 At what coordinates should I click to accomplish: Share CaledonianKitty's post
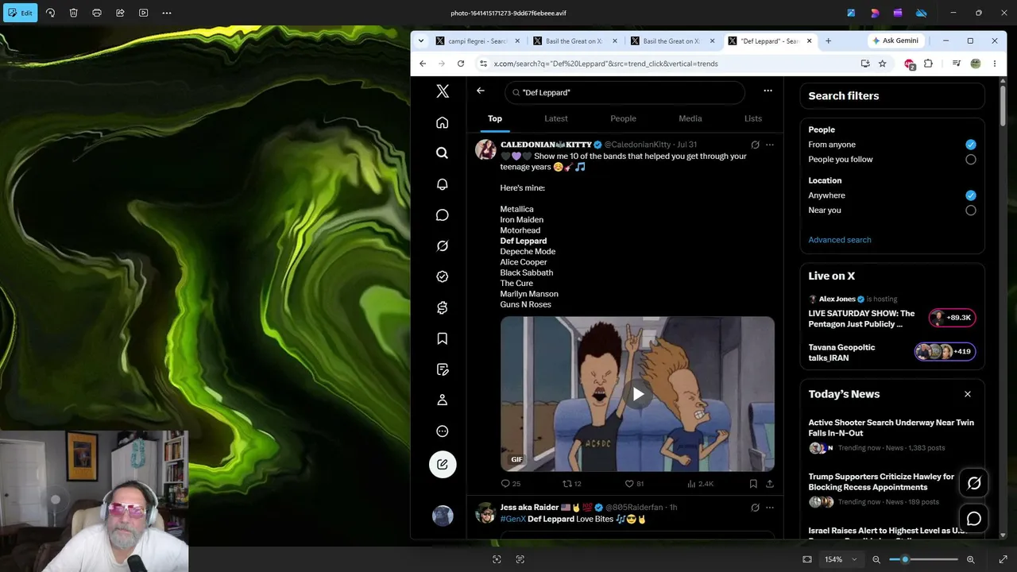click(769, 483)
